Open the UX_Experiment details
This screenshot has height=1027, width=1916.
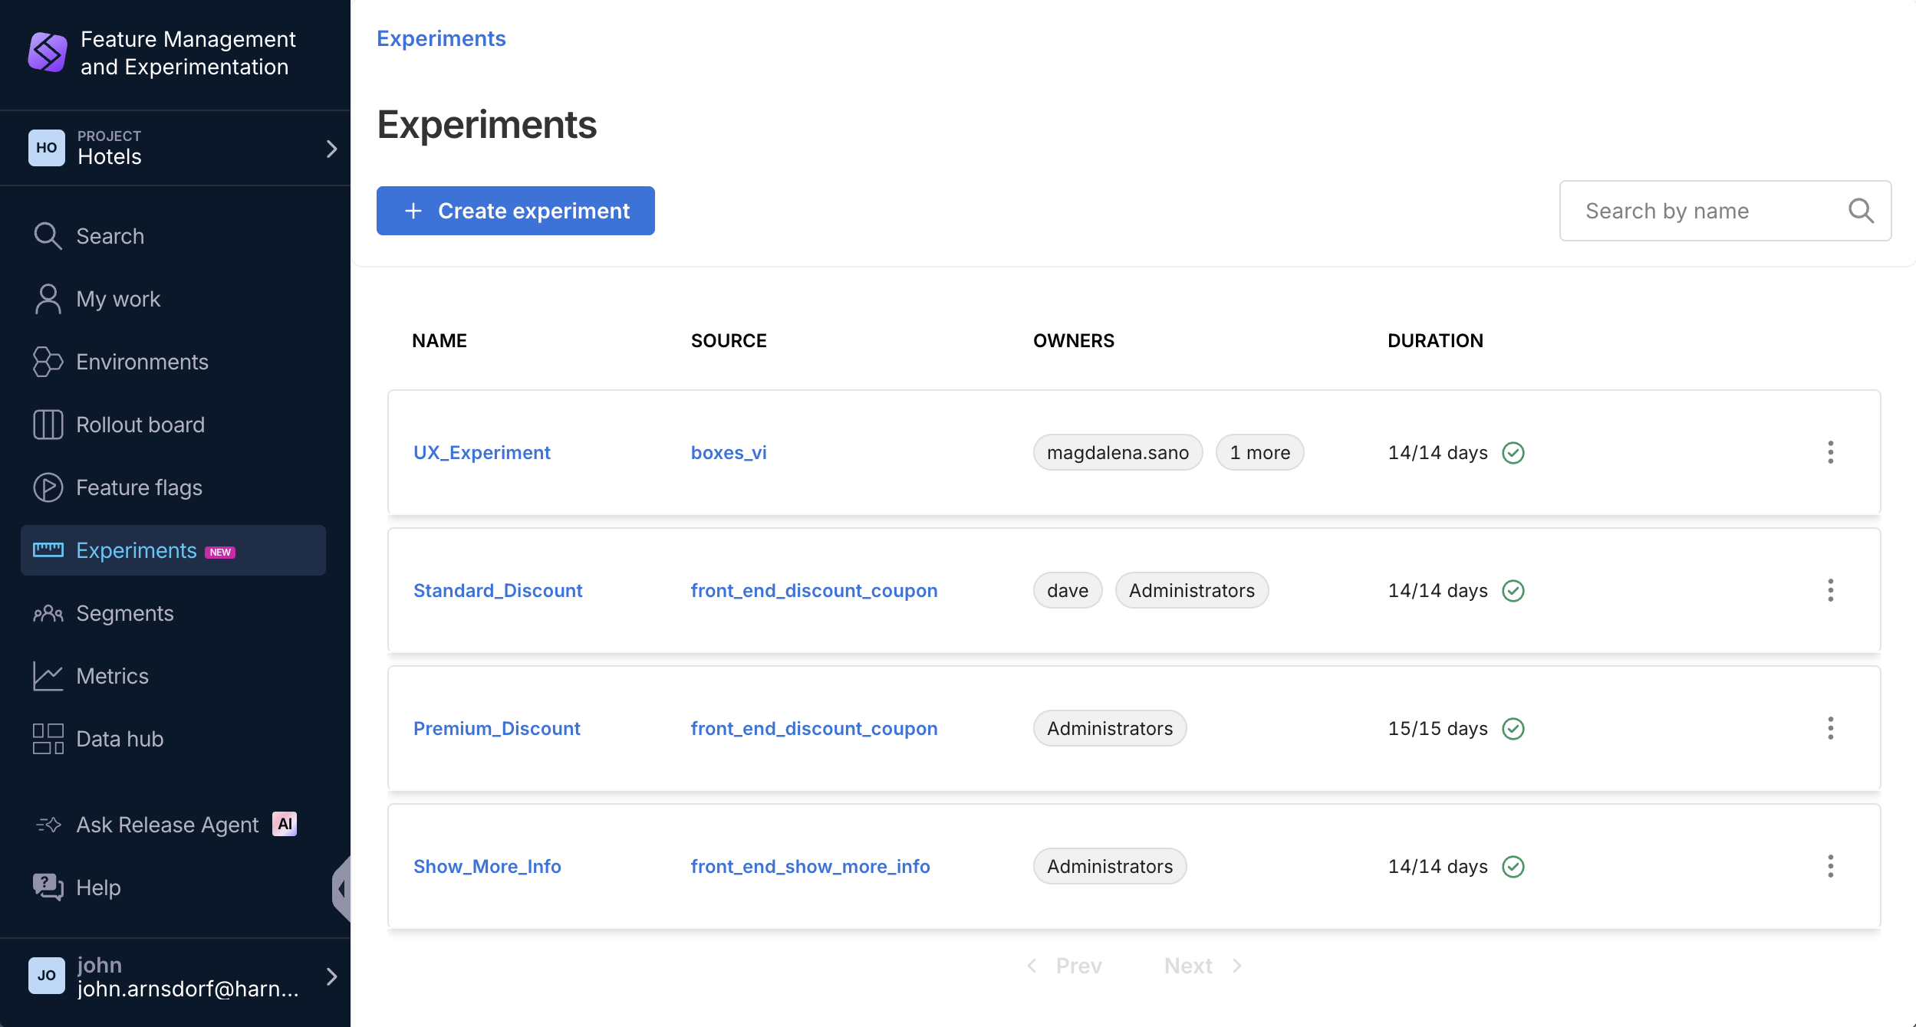[x=482, y=452]
